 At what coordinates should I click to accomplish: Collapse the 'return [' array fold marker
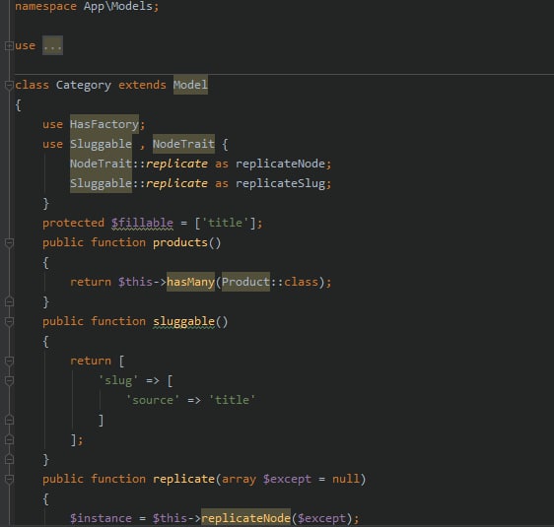click(9, 362)
